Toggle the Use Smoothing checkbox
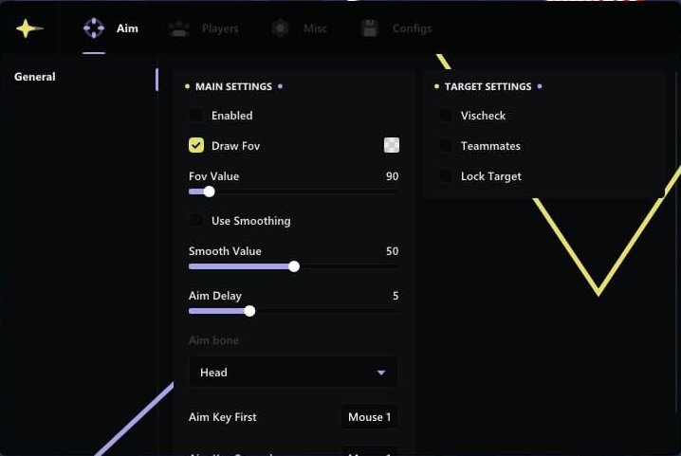The width and height of the screenshot is (681, 456). coord(196,221)
